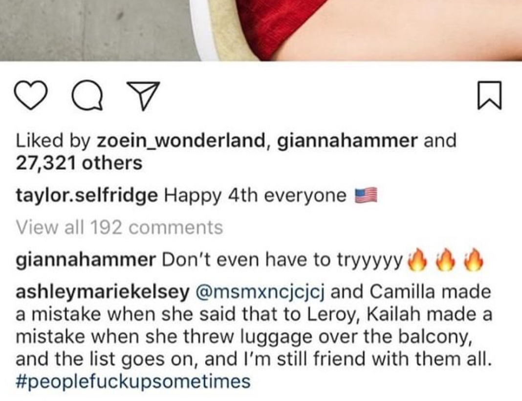Save post with the bookmark icon
Viewport: 522px width, 401px height.
(x=489, y=95)
